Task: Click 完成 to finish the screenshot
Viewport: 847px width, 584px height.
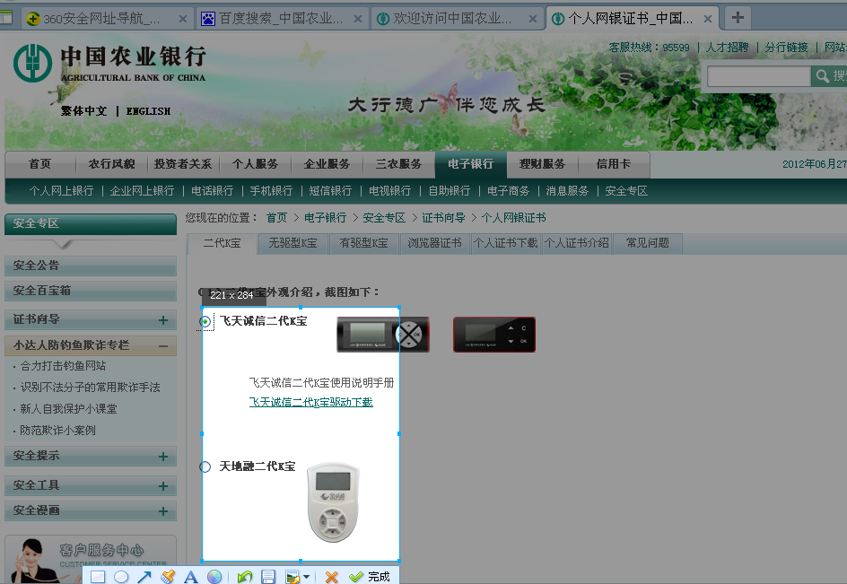Action: 370,577
